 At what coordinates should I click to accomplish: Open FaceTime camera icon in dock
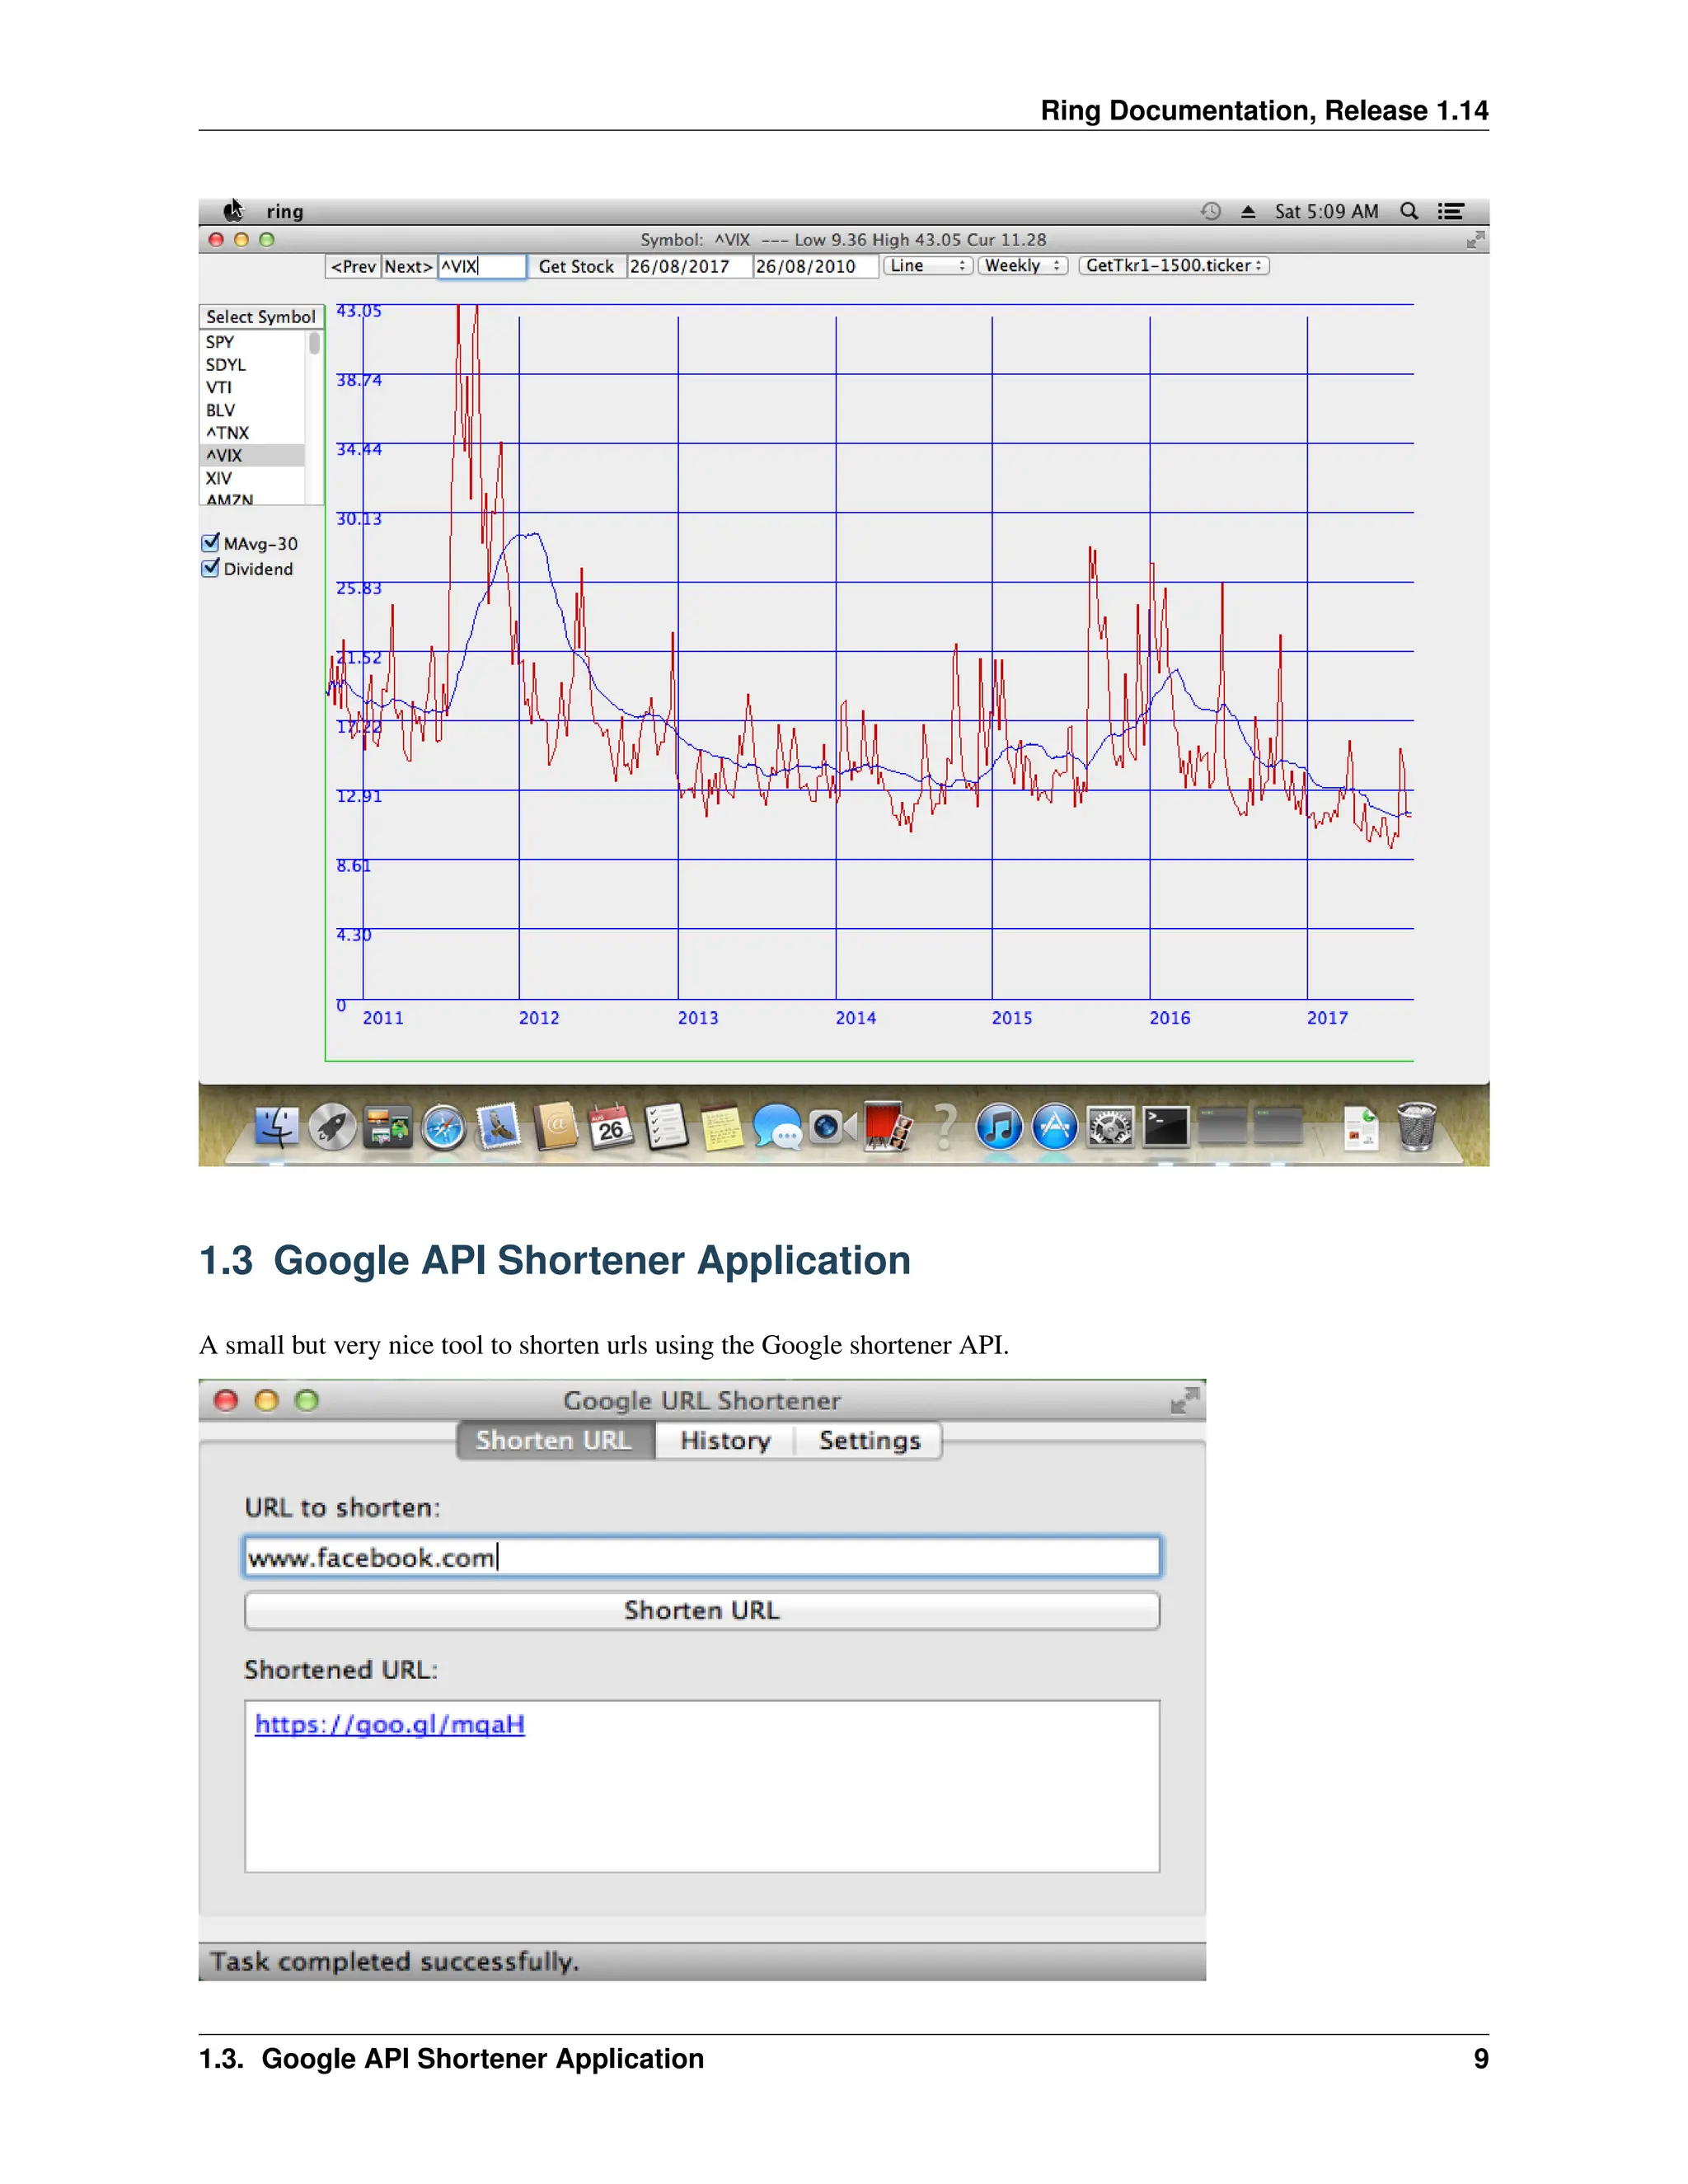click(832, 1127)
